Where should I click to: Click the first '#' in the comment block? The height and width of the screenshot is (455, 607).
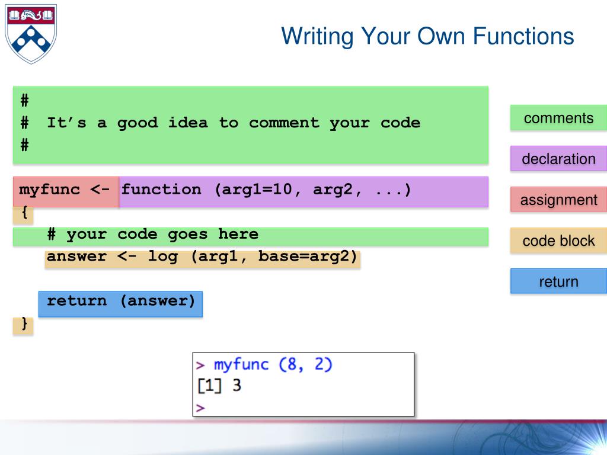24,100
